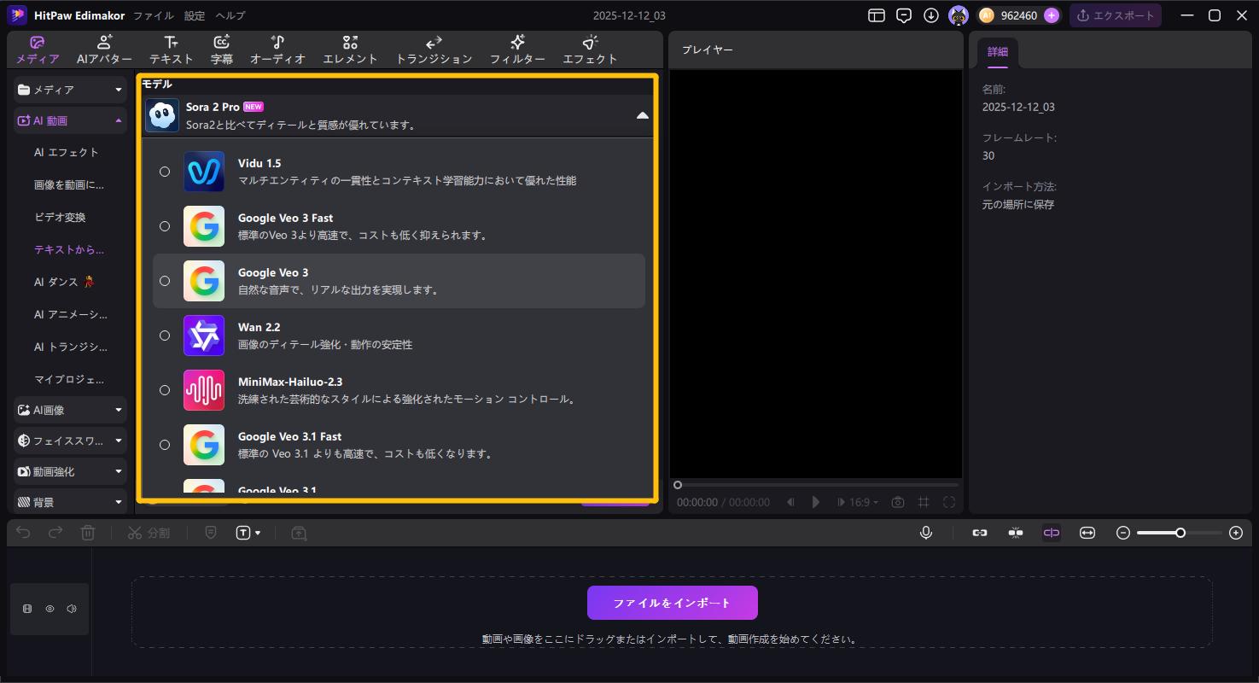This screenshot has height=683, width=1259.
Task: Click the エクスポート button
Action: point(1116,15)
